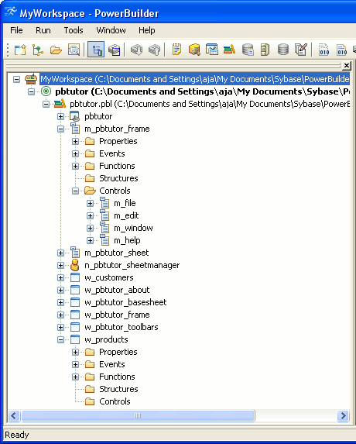Open the Library painter books icon
The height and width of the screenshot is (444, 356).
click(229, 50)
